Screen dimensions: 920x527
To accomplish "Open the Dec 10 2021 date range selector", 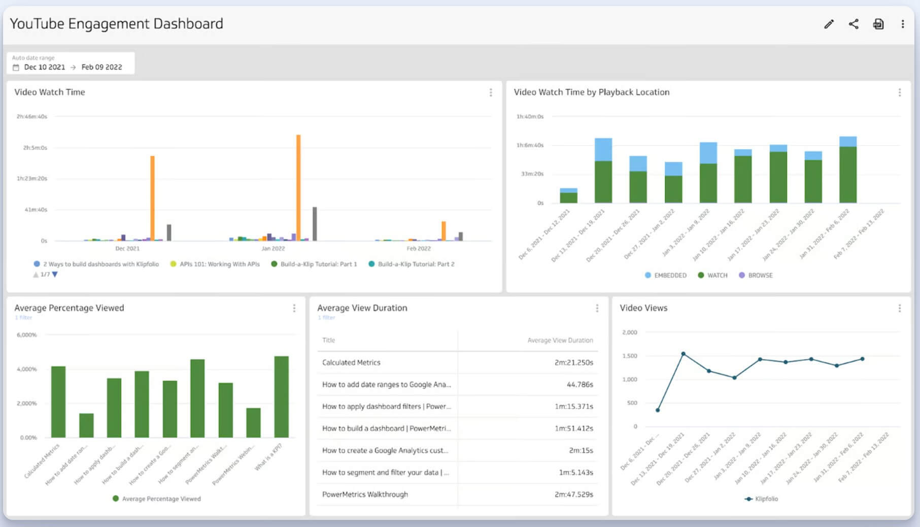I will click(45, 67).
